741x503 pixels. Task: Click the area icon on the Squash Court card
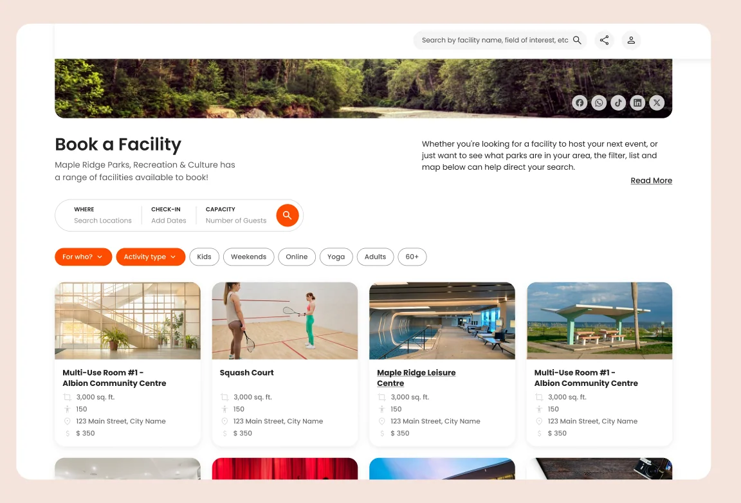coord(224,397)
